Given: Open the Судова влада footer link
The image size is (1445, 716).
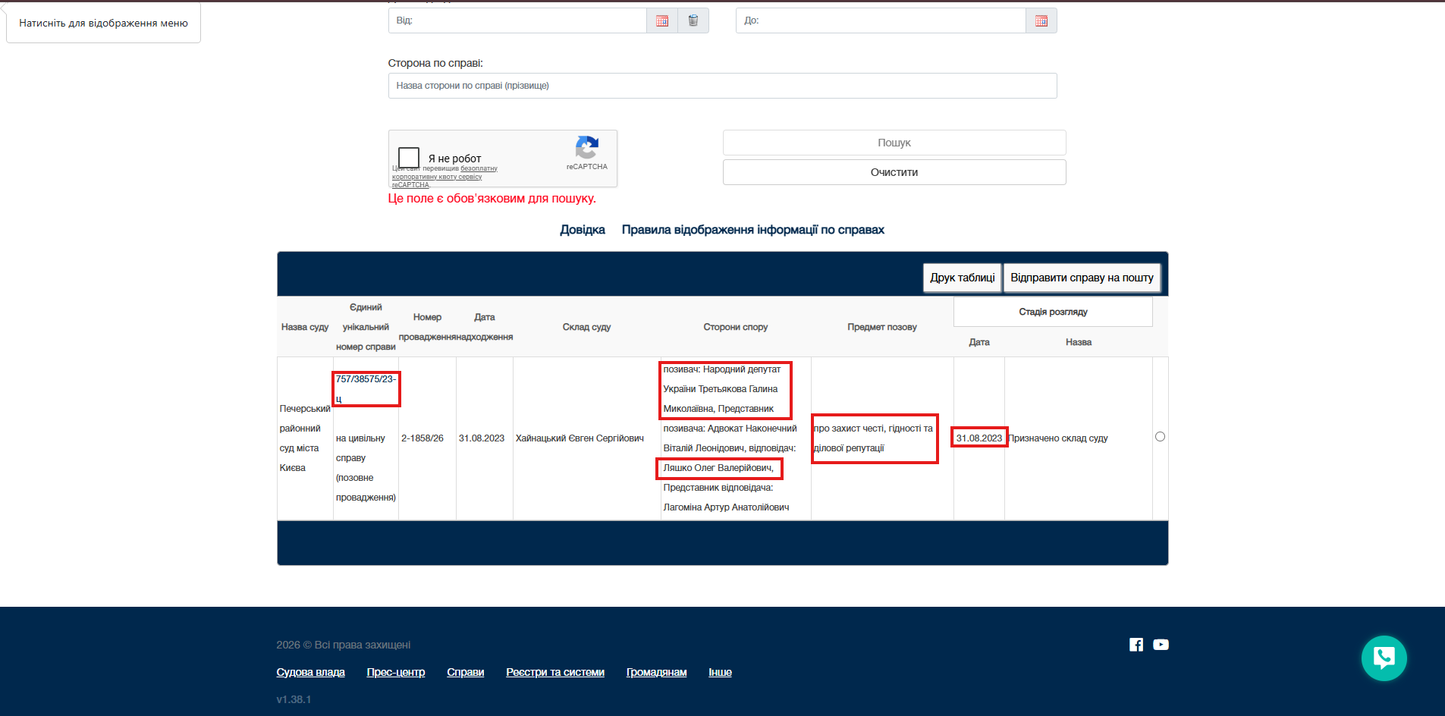Looking at the screenshot, I should click(311, 672).
